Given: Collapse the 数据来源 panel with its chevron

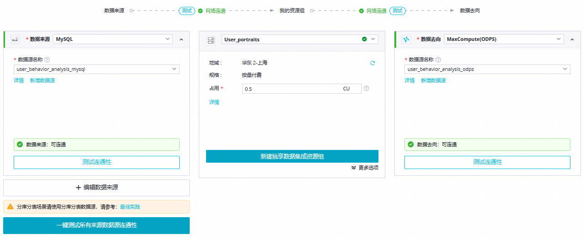Looking at the screenshot, I should [x=181, y=40].
